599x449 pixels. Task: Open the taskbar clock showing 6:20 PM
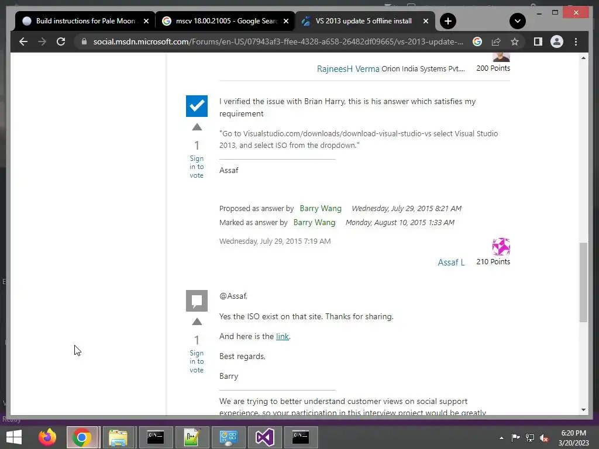573,438
